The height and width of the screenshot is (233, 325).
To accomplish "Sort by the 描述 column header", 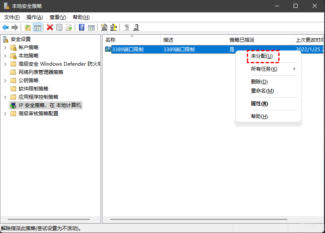I will point(194,40).
